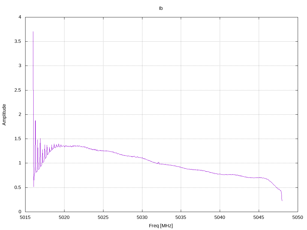Click the x-axis tick label 5035
Screen dimensions: 307x230
181,217
